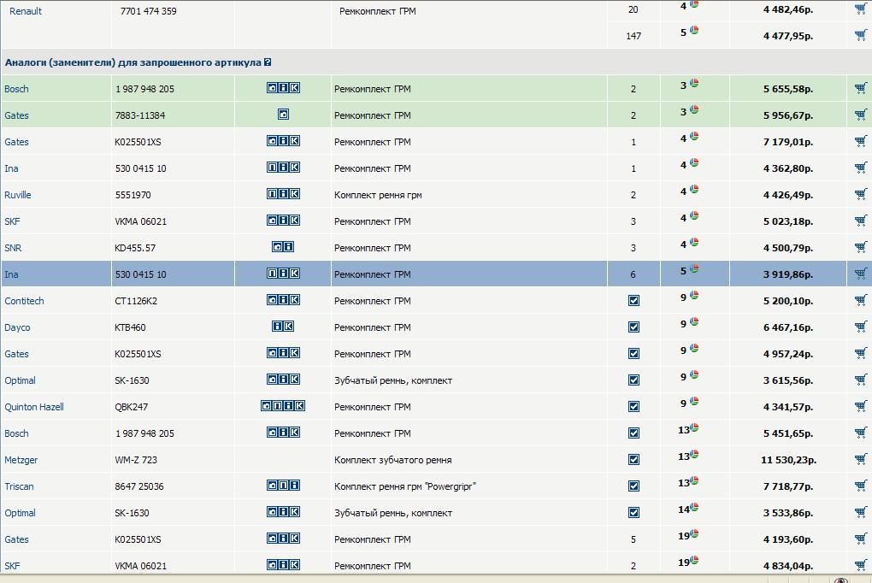The height and width of the screenshot is (583, 872).
Task: Open the Ruville brand link
Action: point(18,195)
